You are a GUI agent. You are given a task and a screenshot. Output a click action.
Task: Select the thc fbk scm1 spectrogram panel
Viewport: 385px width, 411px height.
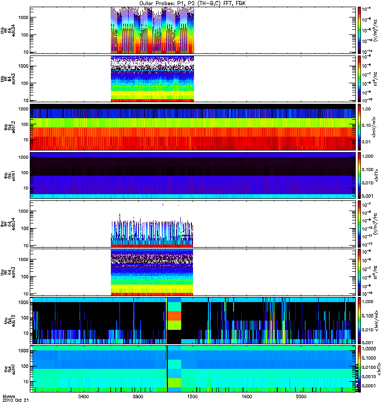pyautogui.click(x=193, y=369)
